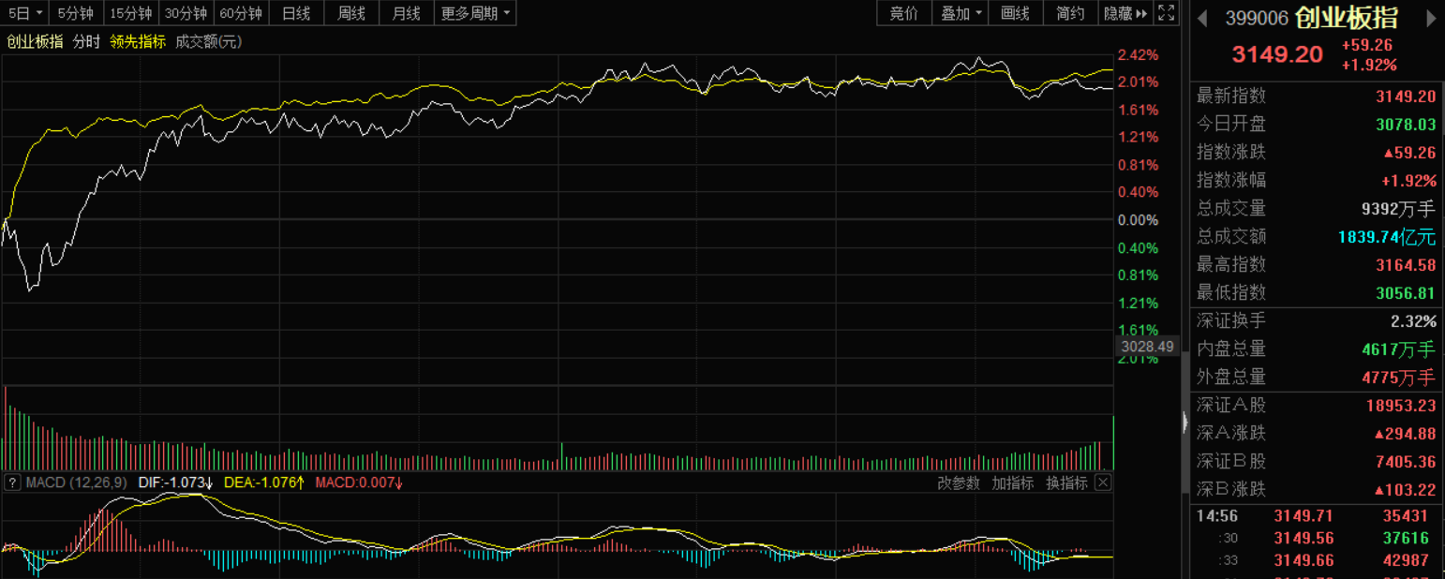Click the fullscreen expand icon
The height and width of the screenshot is (579, 1445).
click(1166, 13)
